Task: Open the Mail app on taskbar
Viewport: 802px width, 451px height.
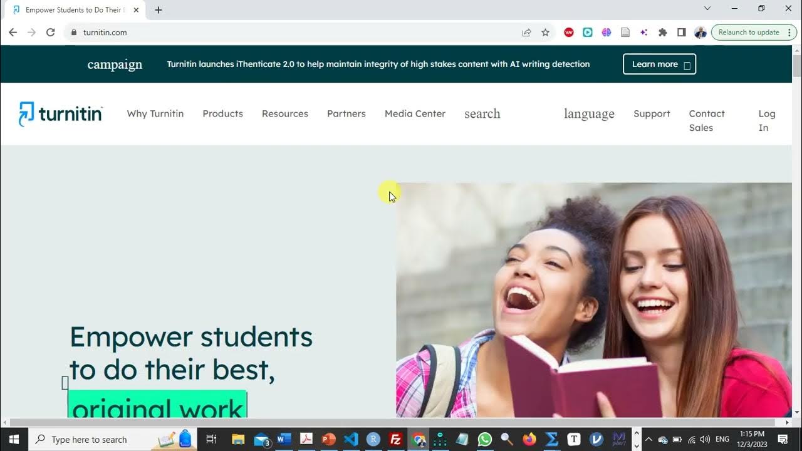Action: point(262,439)
